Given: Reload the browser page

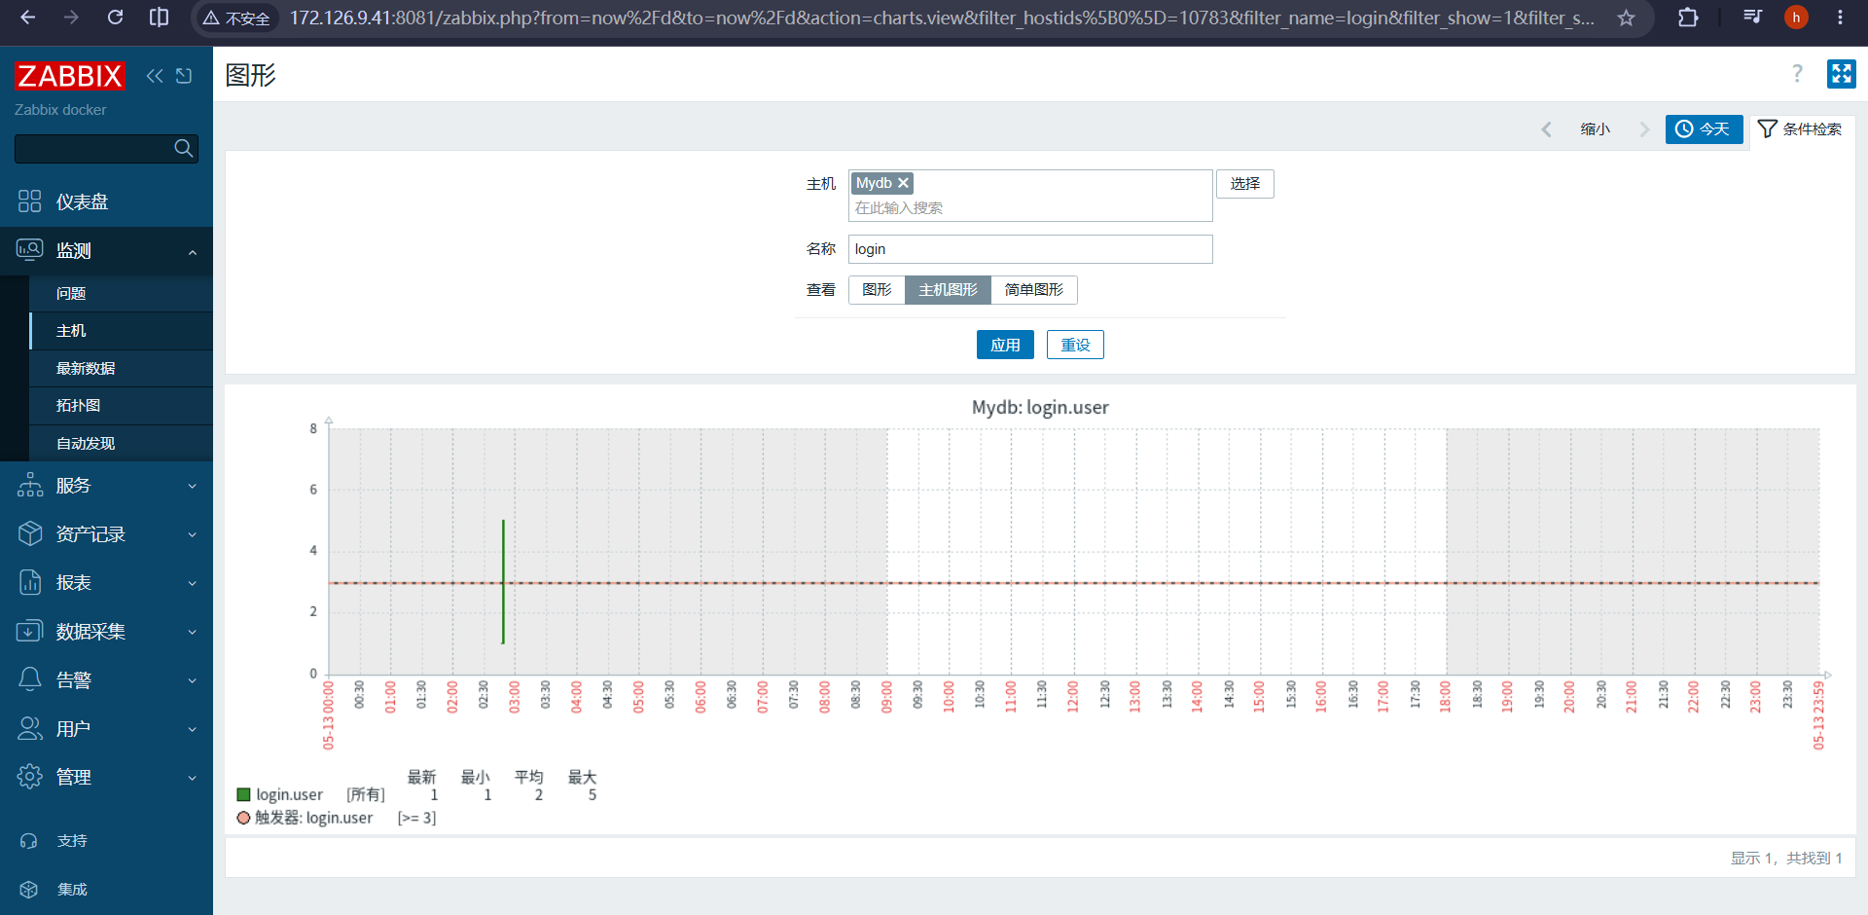Looking at the screenshot, I should click(115, 18).
